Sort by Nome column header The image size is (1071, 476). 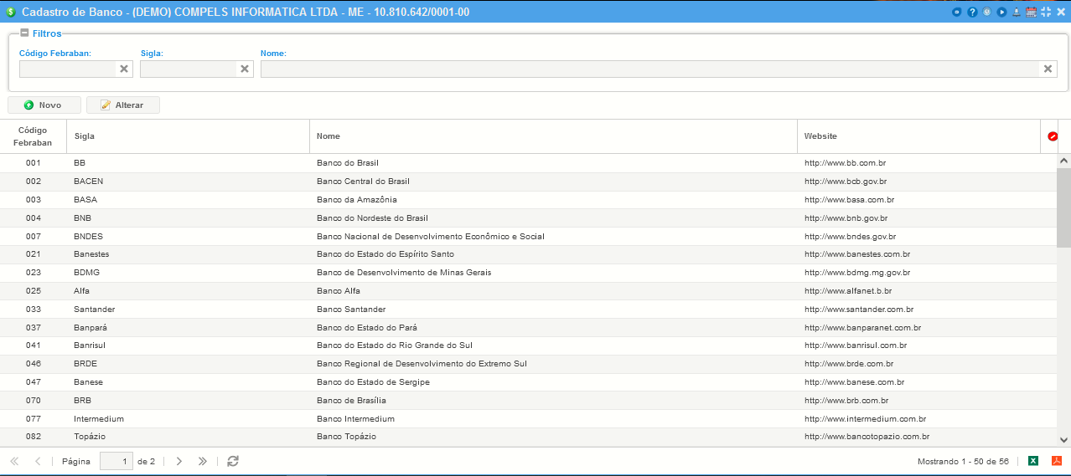coord(554,136)
